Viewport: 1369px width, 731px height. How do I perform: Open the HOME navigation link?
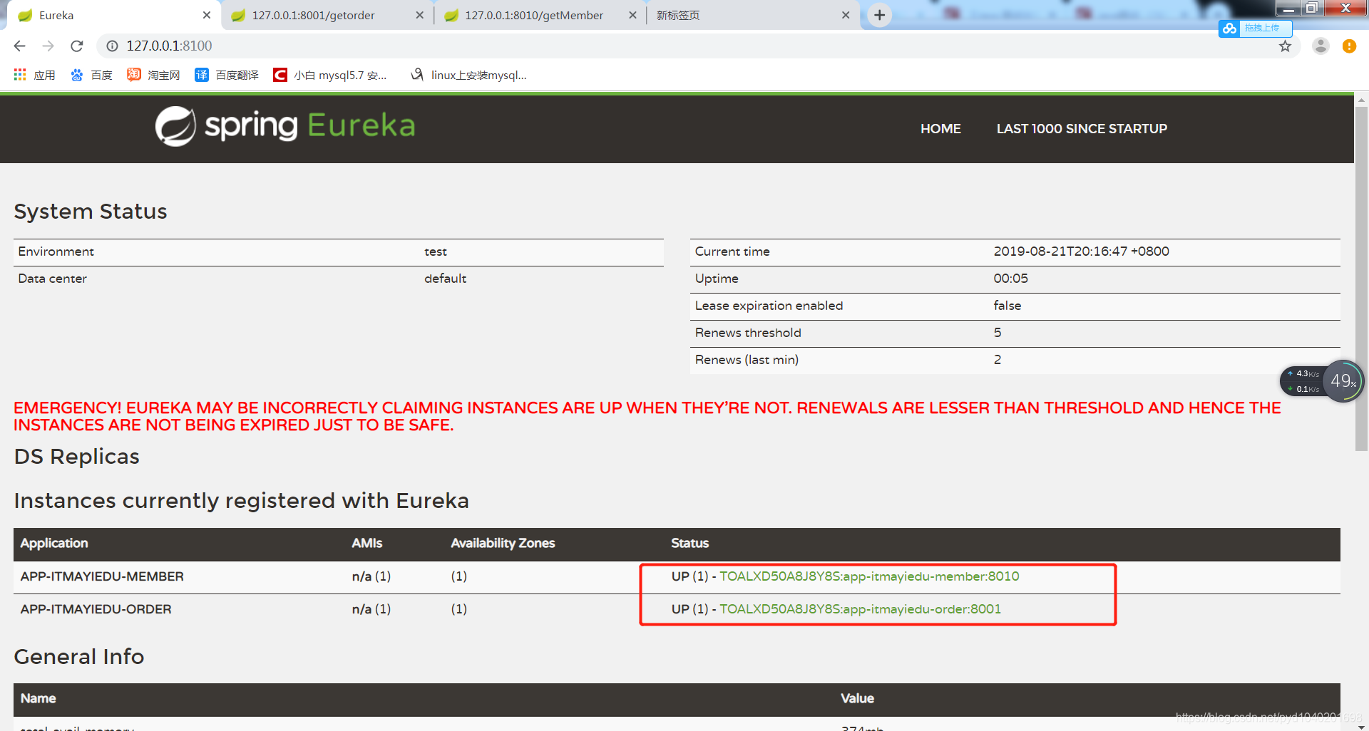pos(940,129)
